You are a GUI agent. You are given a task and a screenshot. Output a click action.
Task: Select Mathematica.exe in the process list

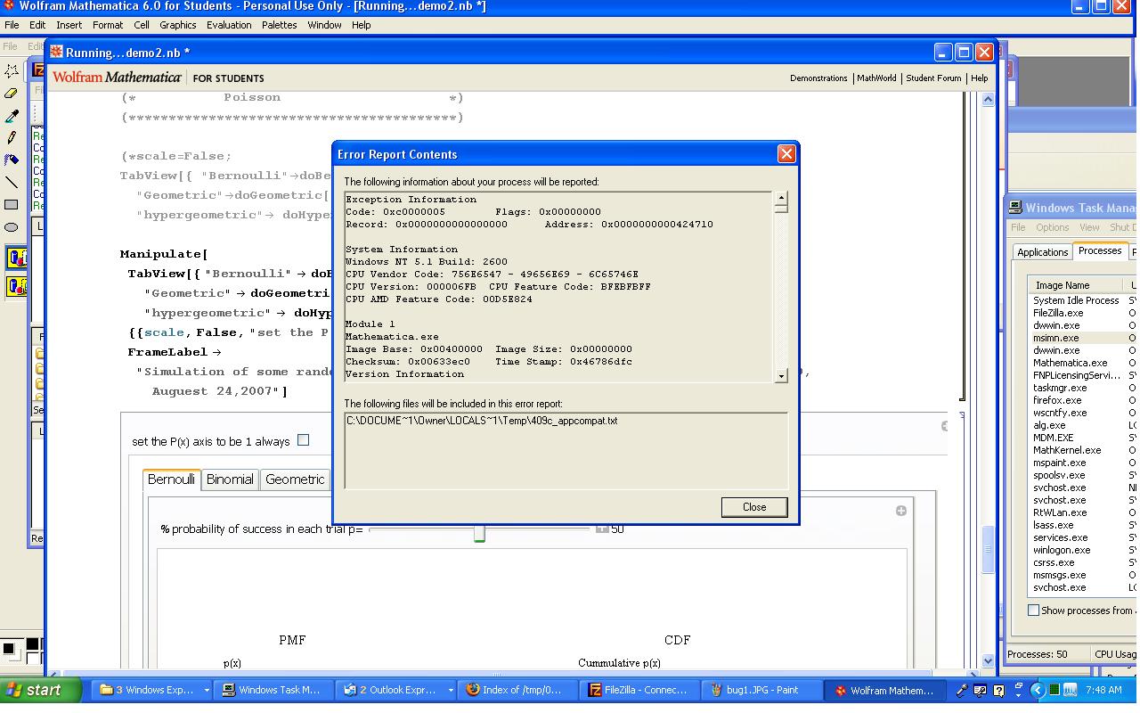1070,363
